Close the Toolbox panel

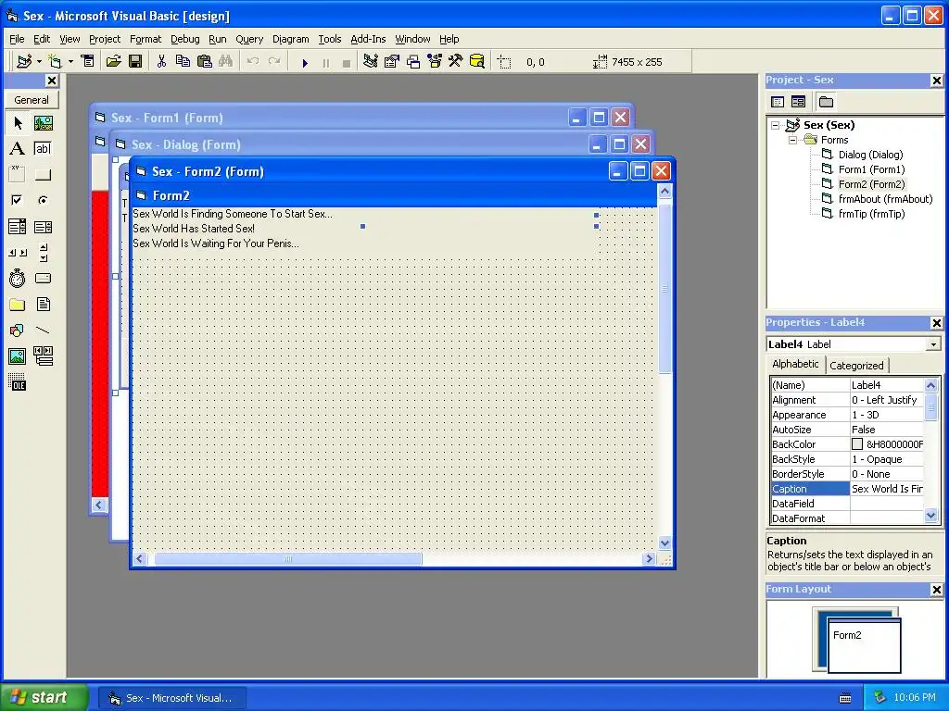tap(52, 81)
